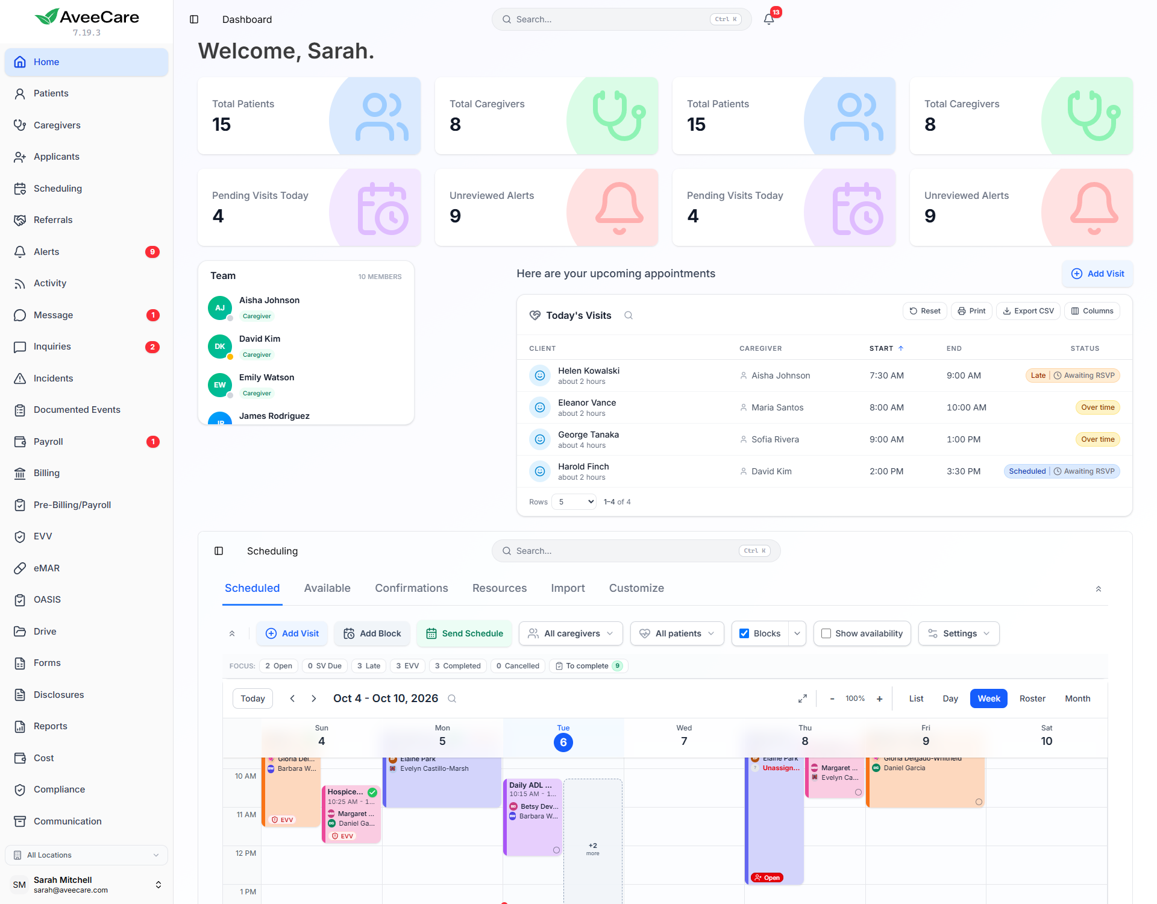Click Add Visit above Today's Visits
The image size is (1157, 904).
[1097, 274]
